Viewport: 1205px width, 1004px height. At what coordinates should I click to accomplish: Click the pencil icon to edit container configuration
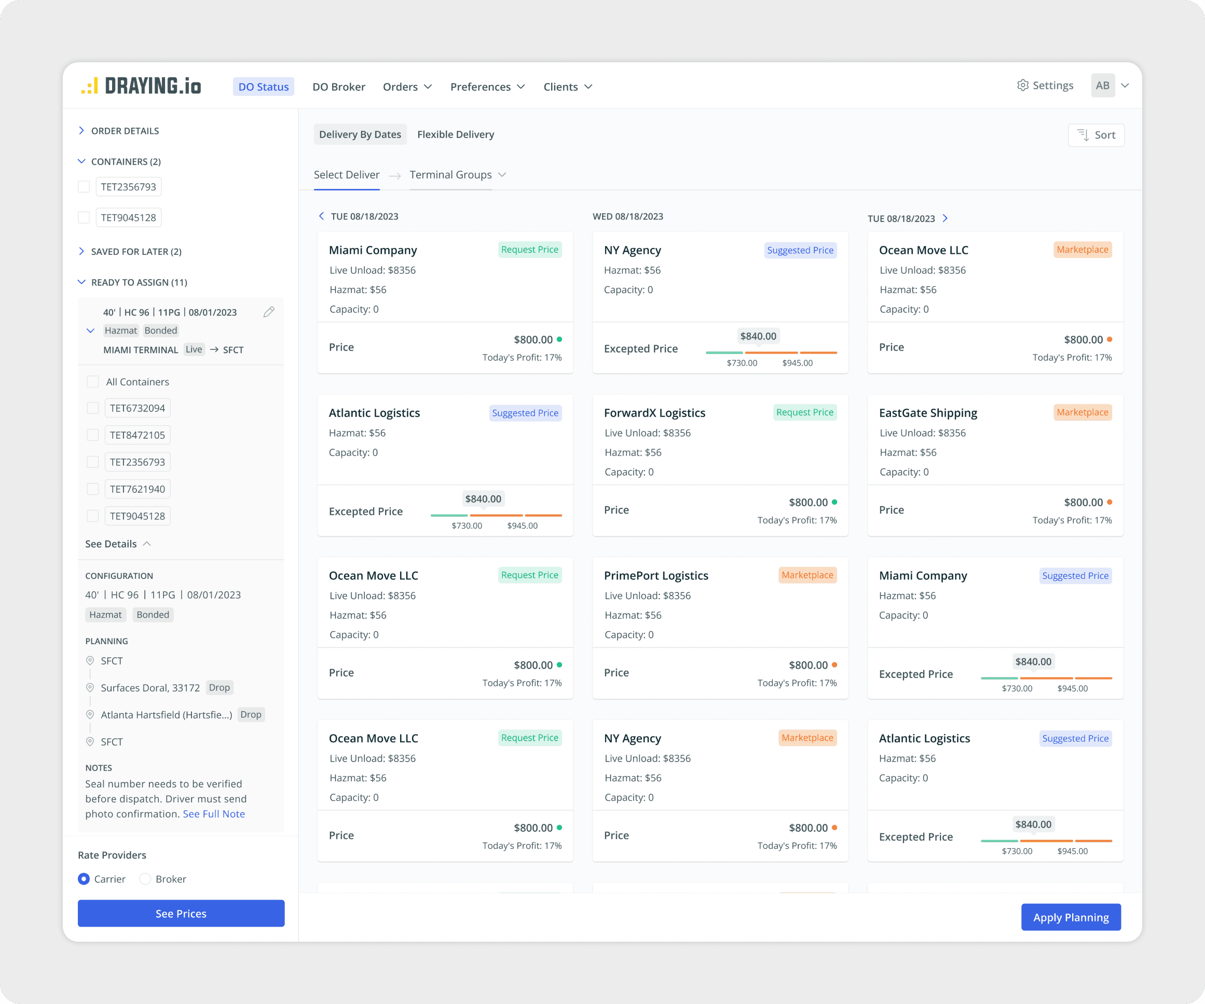[269, 311]
